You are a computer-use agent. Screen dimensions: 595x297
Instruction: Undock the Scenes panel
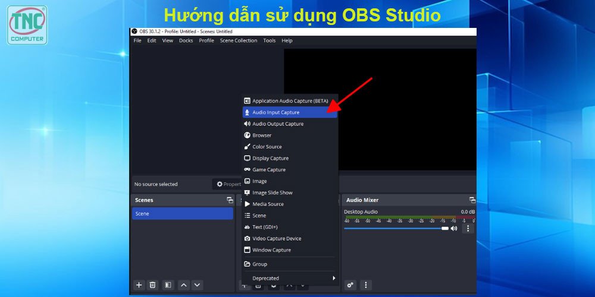(230, 200)
